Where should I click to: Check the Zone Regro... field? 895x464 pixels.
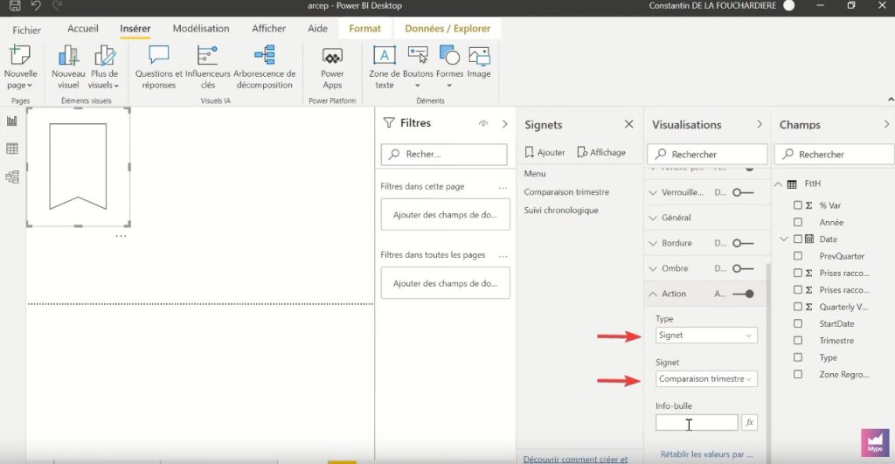798,374
